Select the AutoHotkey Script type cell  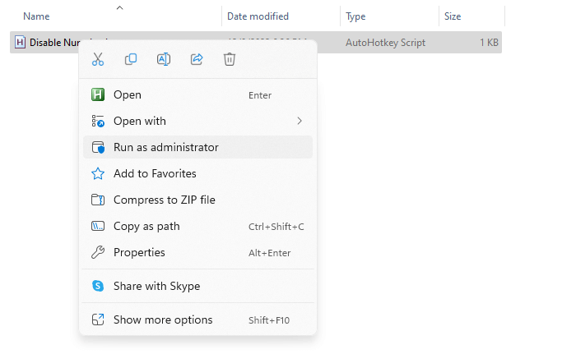pos(387,43)
